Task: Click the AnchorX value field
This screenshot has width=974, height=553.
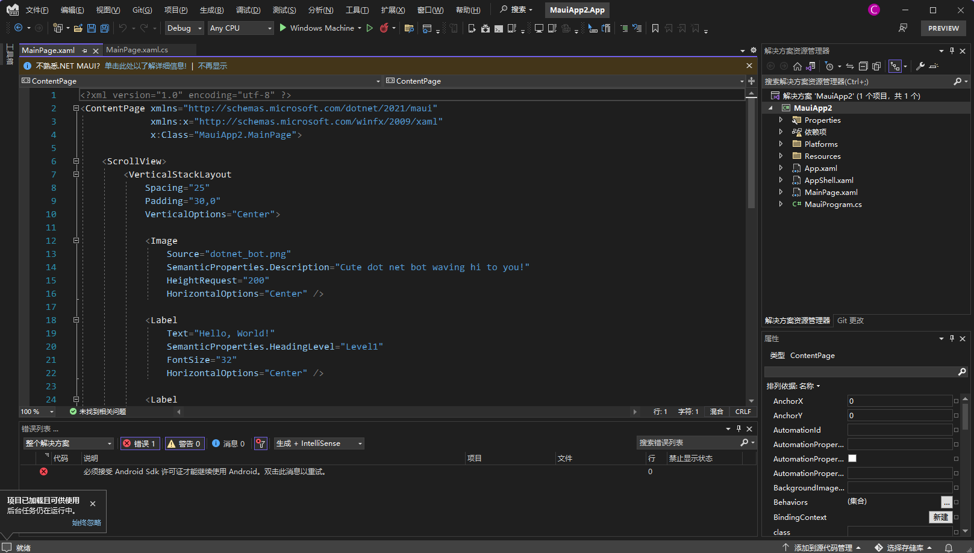Action: 900,401
